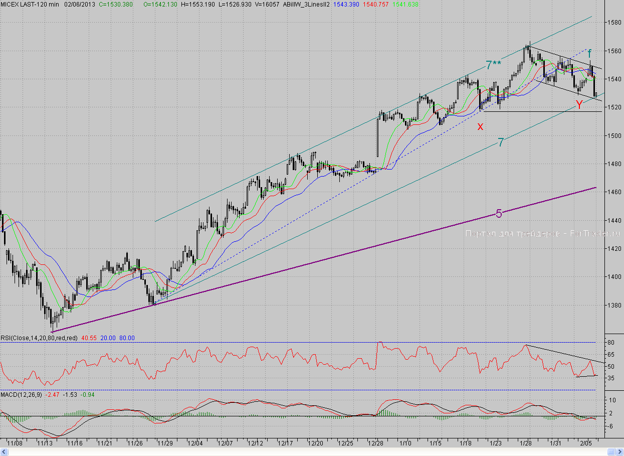
Task: Click the 1580 price level on the axis
Action: [x=613, y=23]
